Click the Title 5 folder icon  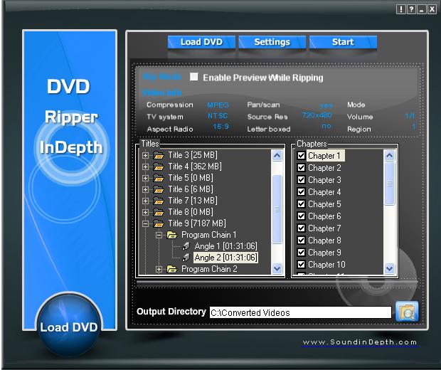159,178
